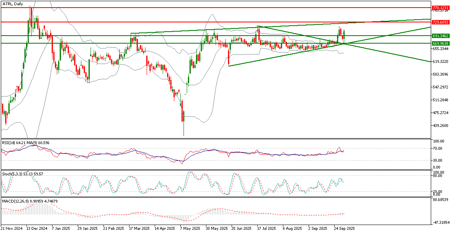Image resolution: width=450 pixels, height=233 pixels.
Task: Click the 511.2848 price axis value
Action: click(x=441, y=100)
